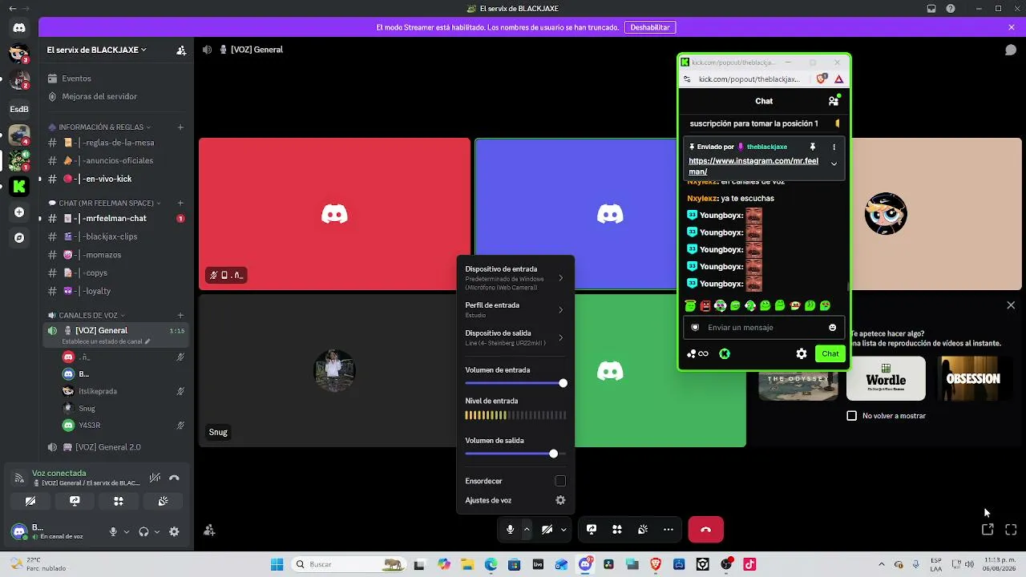Image resolution: width=1026 pixels, height=577 pixels.
Task: Open Kick chat settings gear
Action: click(x=801, y=353)
